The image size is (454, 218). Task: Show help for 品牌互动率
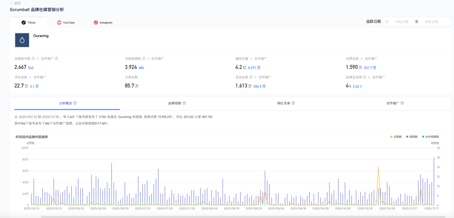click(365, 78)
